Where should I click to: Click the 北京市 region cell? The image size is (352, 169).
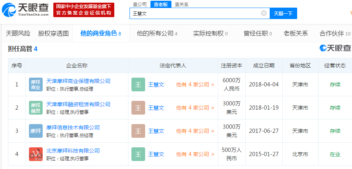pos(300,154)
